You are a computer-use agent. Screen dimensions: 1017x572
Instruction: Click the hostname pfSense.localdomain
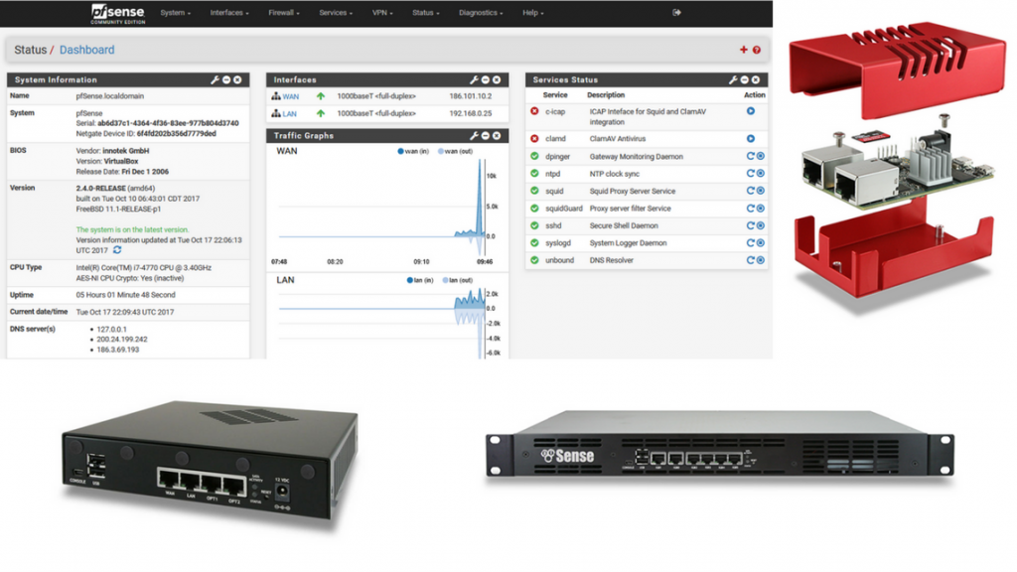point(109,96)
